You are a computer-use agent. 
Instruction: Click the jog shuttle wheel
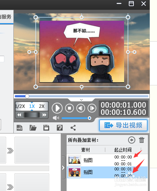(x=32, y=115)
